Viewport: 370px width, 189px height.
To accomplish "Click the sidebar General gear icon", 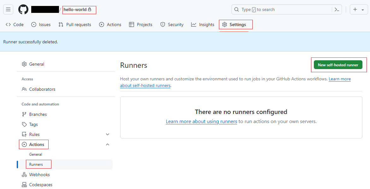I will [x=24, y=64].
